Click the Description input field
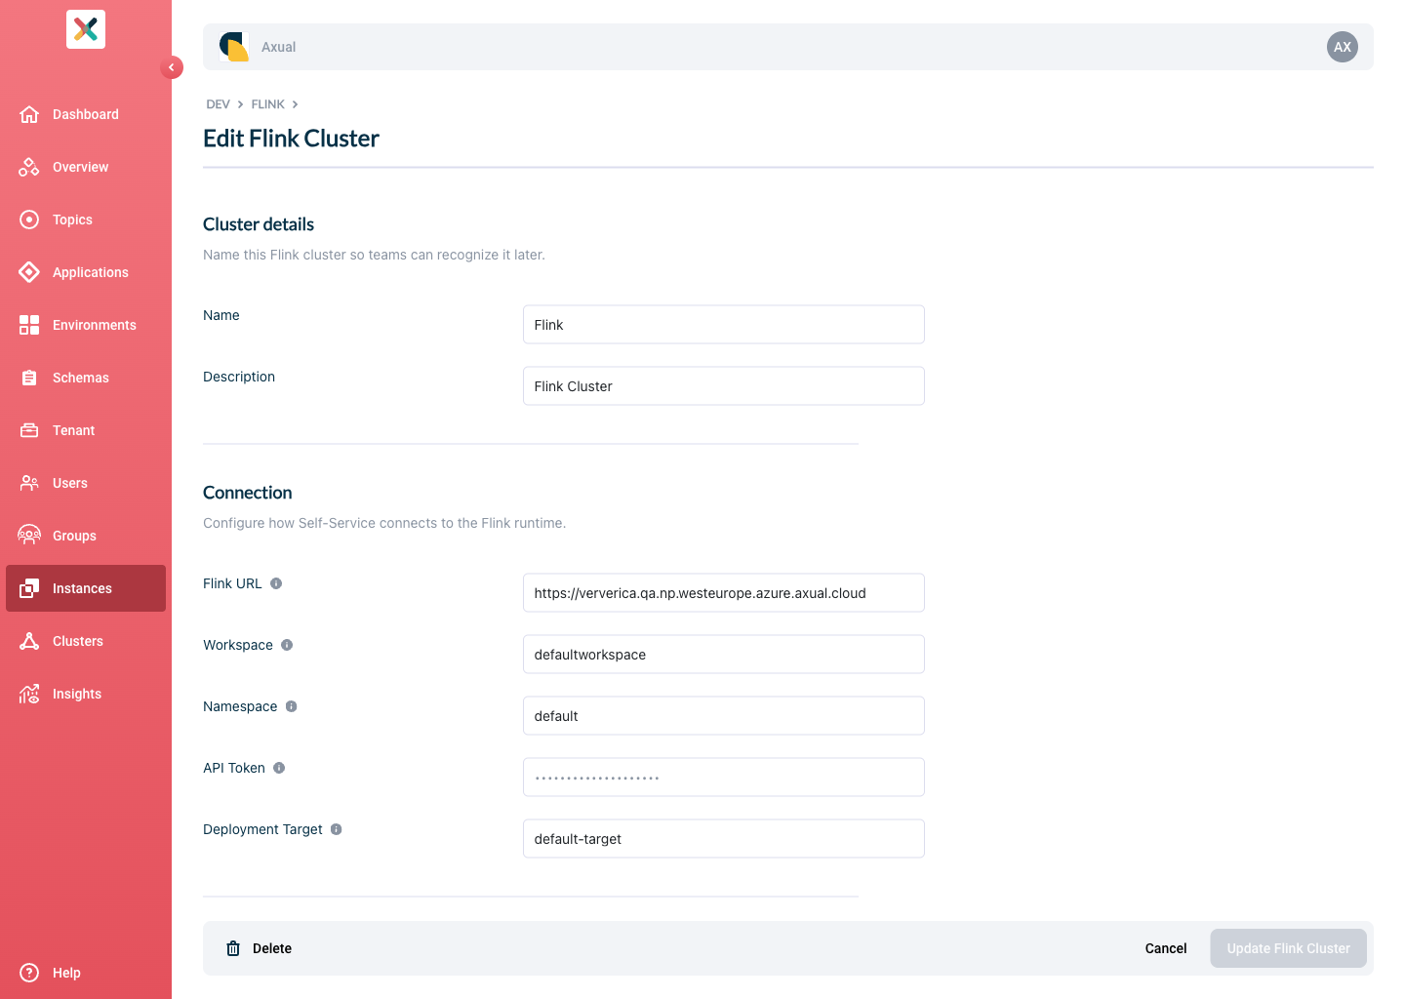The width and height of the screenshot is (1405, 999). [724, 386]
